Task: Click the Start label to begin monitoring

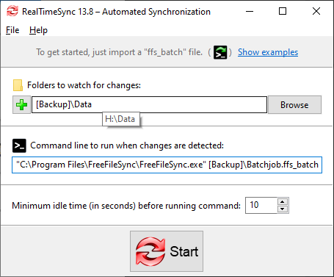Action: (x=184, y=251)
